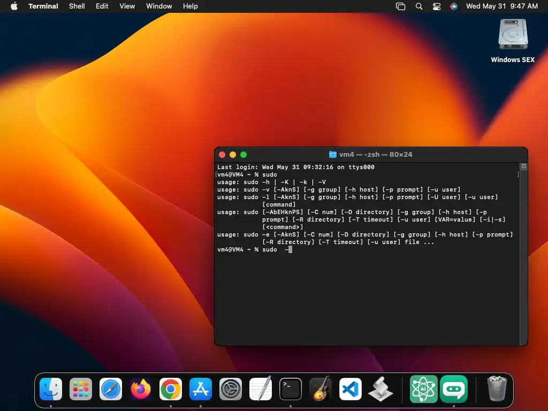The width and height of the screenshot is (548, 411).
Task: Open Visual Studio Code from the Dock
Action: tap(351, 389)
